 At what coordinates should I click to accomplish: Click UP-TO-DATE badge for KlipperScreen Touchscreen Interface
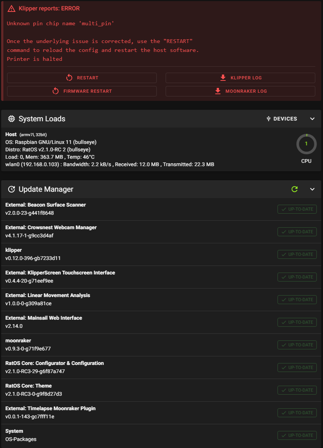[297, 277]
